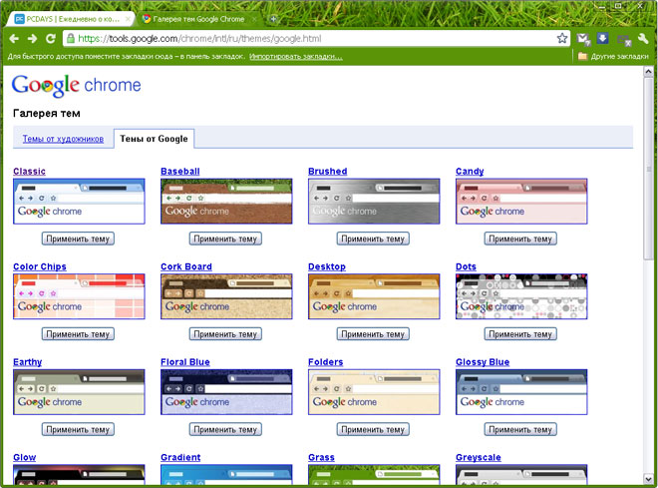Apply the Color Chips theme
Screen dimensions: 658x488
pyautogui.click(x=78, y=334)
